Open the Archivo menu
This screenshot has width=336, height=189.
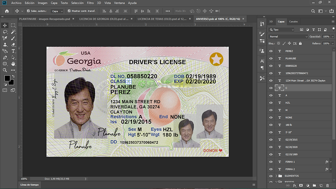pyautogui.click(x=16, y=3)
